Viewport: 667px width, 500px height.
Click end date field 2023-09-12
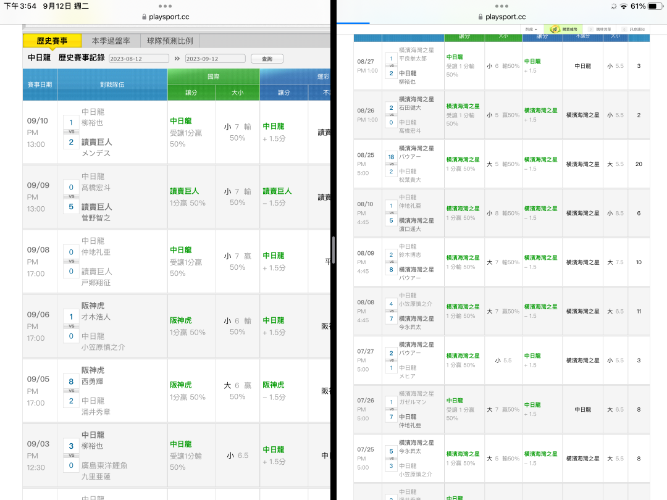216,59
